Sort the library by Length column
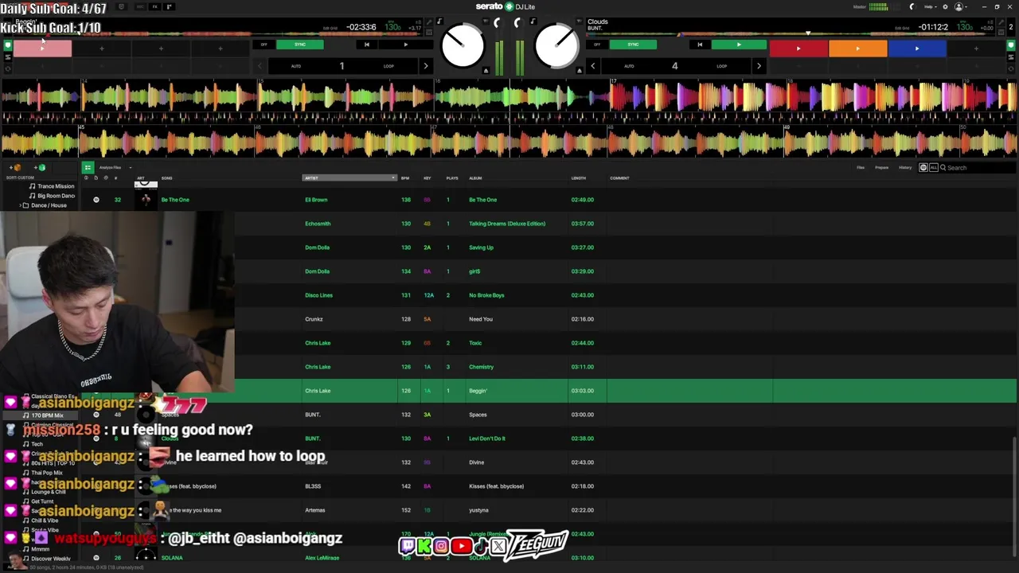This screenshot has width=1019, height=573. (579, 177)
